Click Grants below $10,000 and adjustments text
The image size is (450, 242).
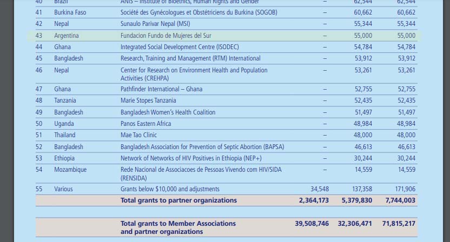(170, 189)
